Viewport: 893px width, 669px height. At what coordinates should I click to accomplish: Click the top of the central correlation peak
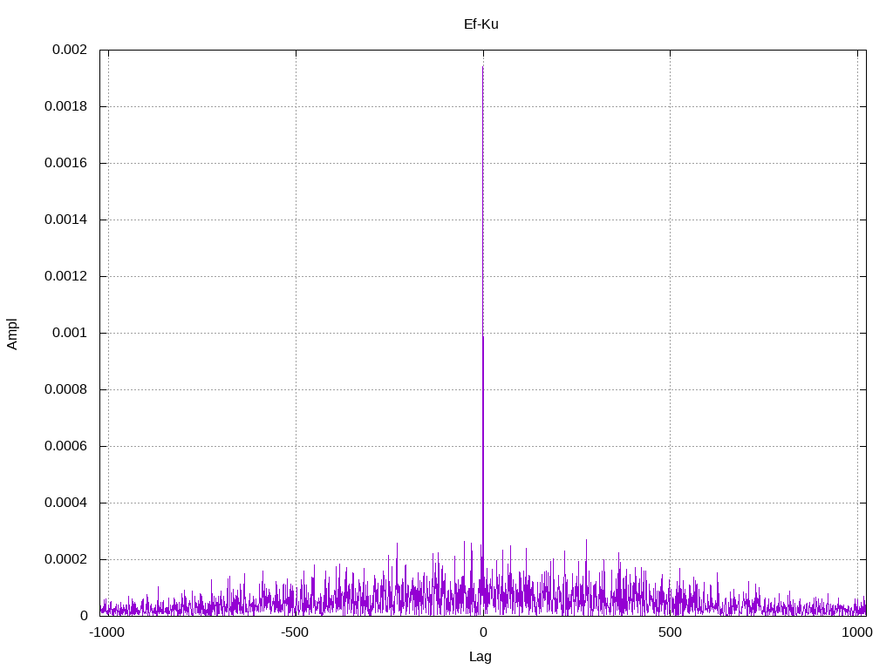point(483,67)
